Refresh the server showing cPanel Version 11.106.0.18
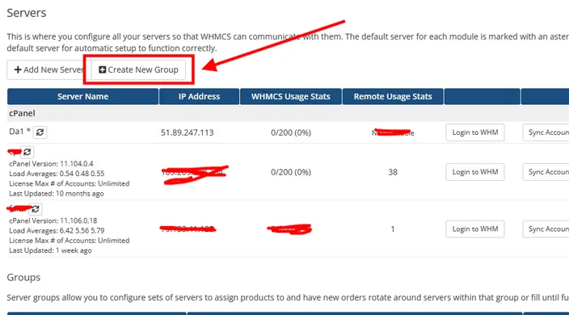This screenshot has width=569, height=315. point(36,209)
